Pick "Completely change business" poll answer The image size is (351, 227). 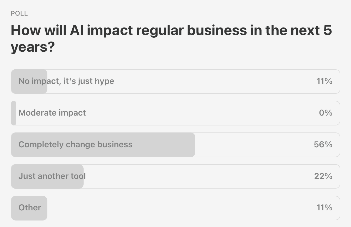pos(175,145)
